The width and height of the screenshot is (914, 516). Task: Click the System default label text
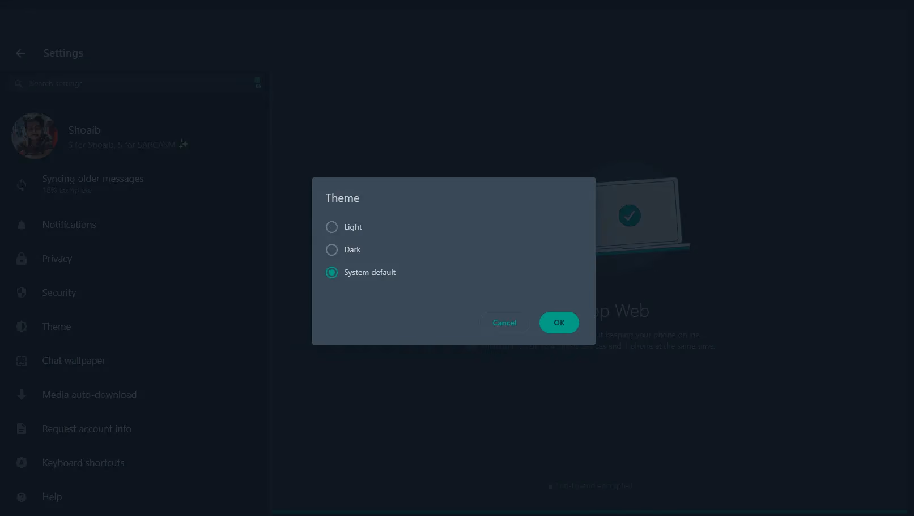369,272
